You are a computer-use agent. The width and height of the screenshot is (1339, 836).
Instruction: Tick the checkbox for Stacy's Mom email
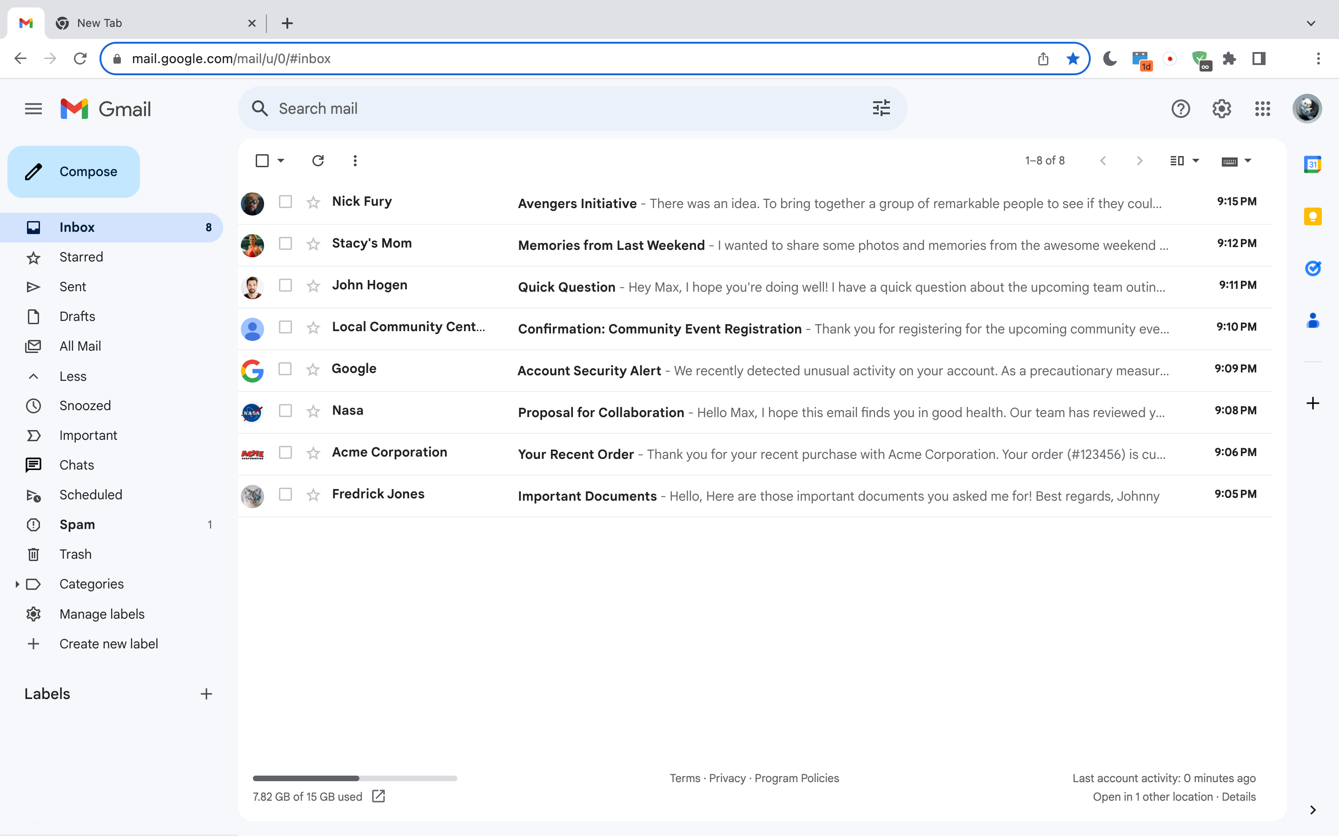pos(285,243)
